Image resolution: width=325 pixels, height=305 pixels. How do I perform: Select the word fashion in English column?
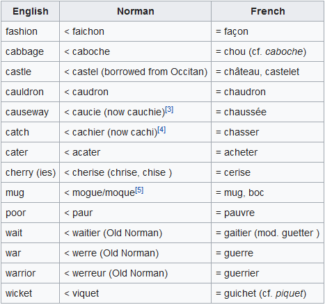(x=22, y=31)
